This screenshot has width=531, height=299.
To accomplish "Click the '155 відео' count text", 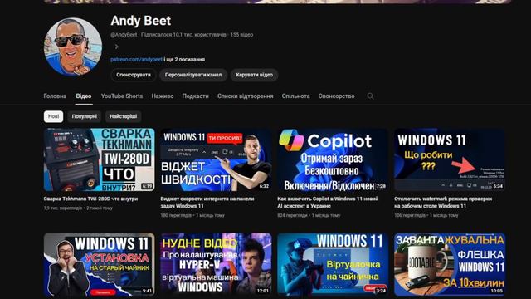I will (241, 35).
